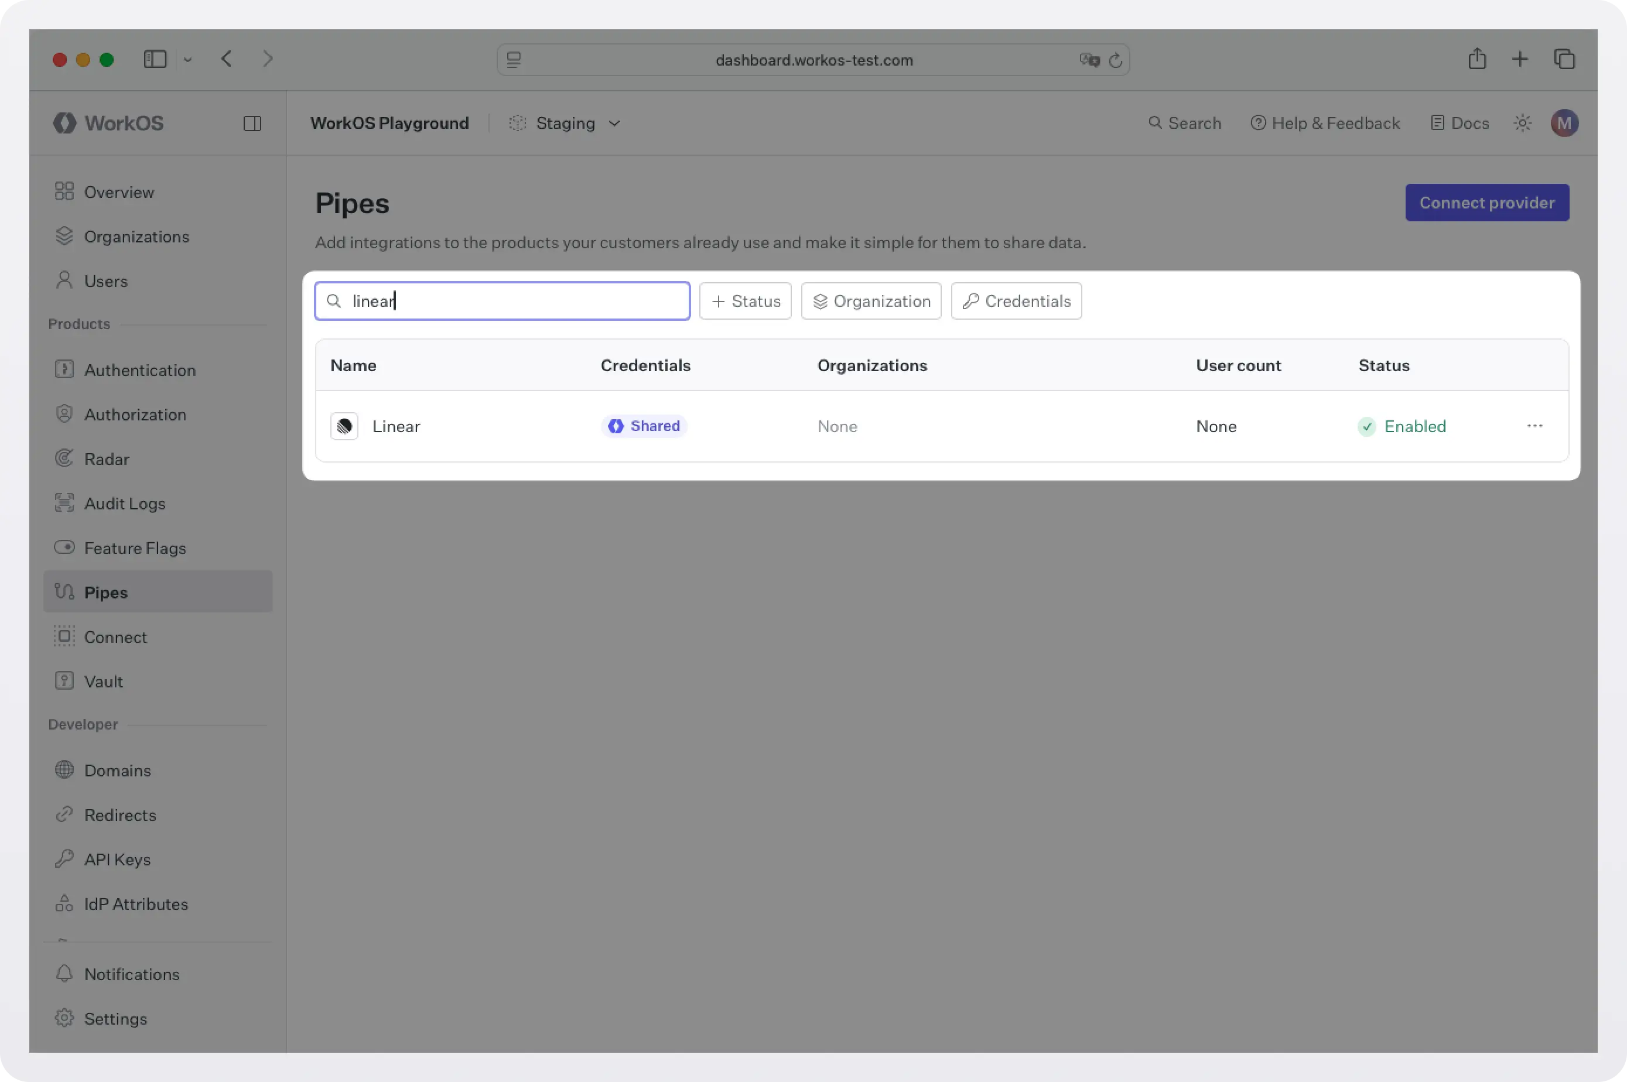Click the Shared credentials badge
Viewport: 1627px width, 1082px height.
tap(643, 426)
